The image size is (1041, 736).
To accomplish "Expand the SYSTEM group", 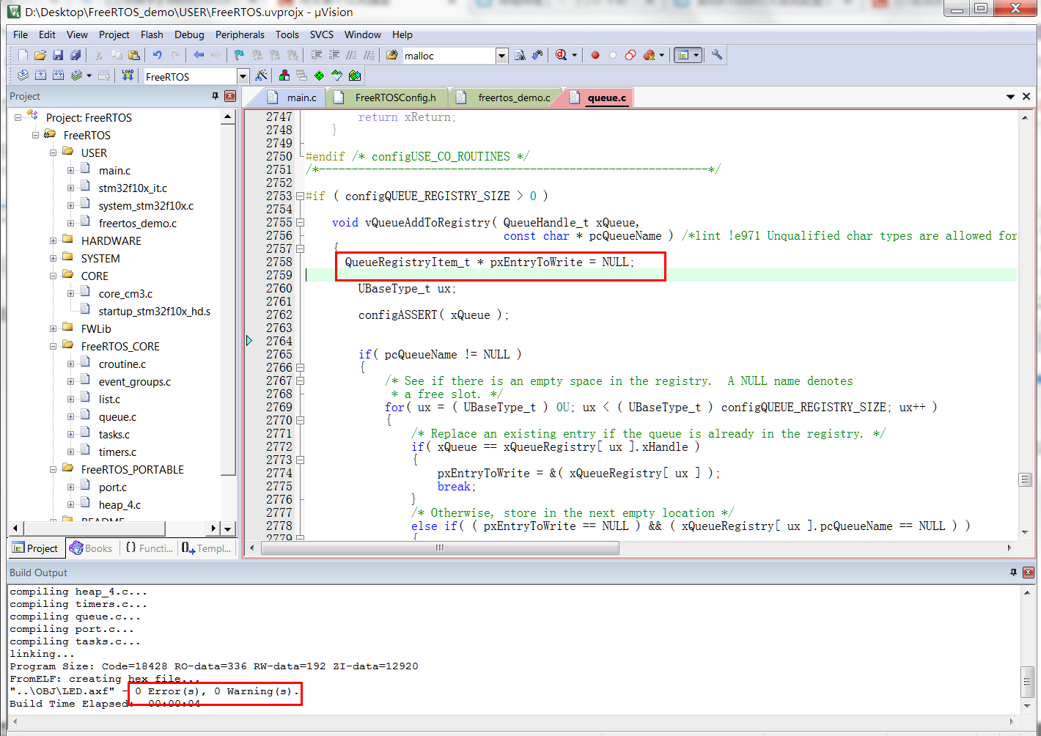I will click(53, 259).
